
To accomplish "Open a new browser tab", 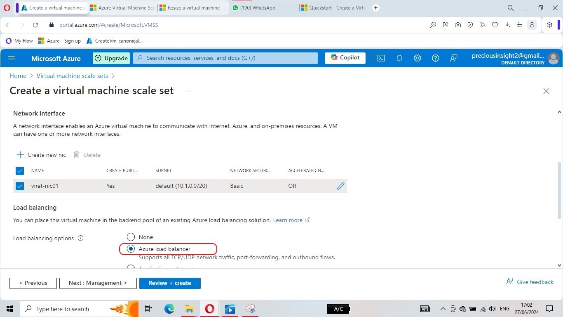I will point(376,7).
